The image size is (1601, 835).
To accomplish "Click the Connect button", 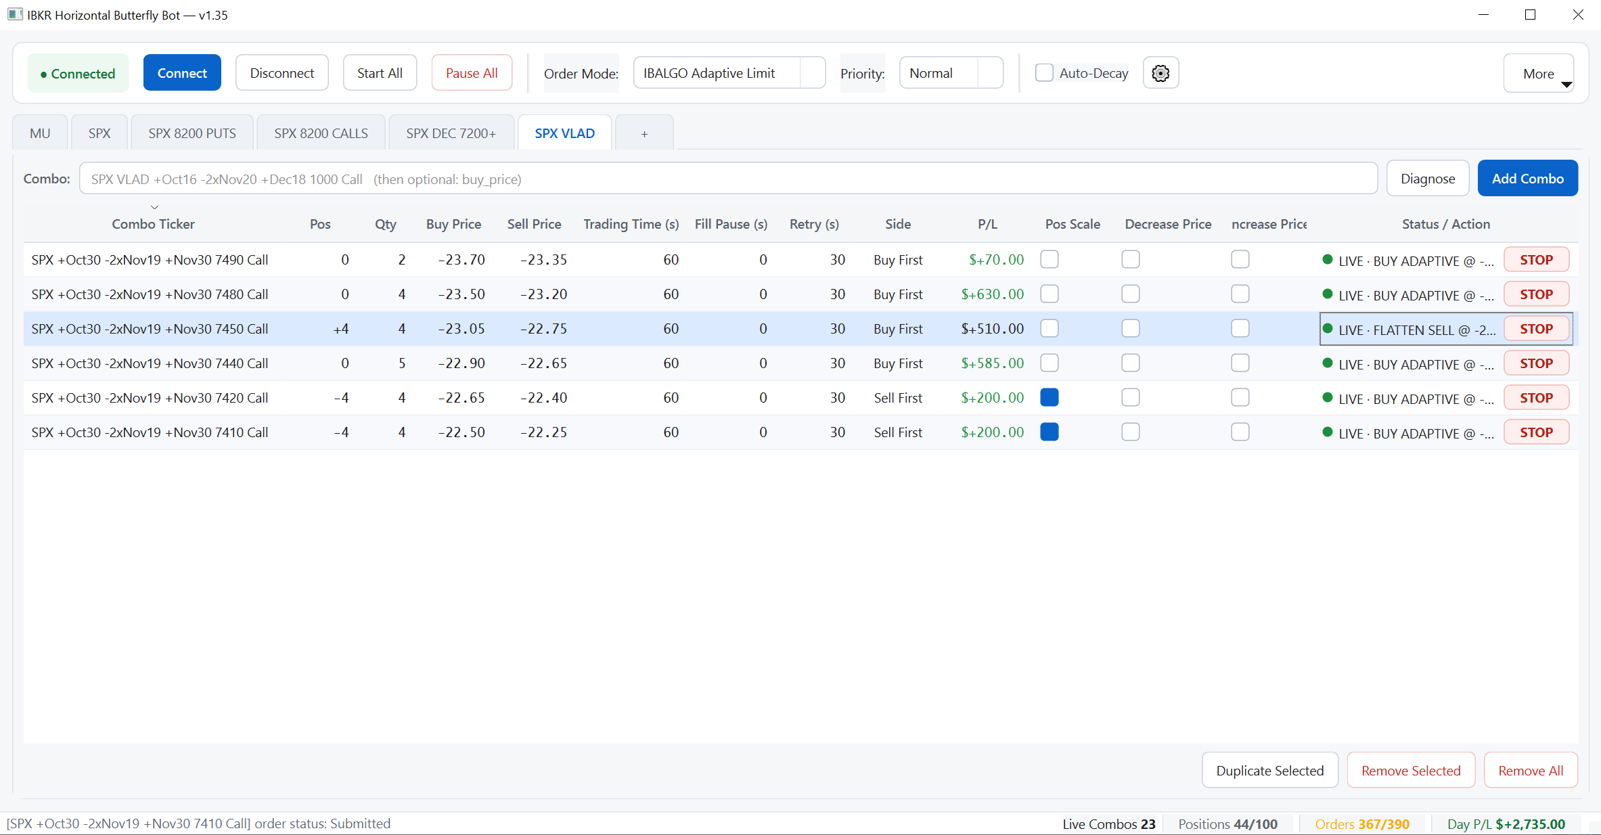I will [182, 72].
